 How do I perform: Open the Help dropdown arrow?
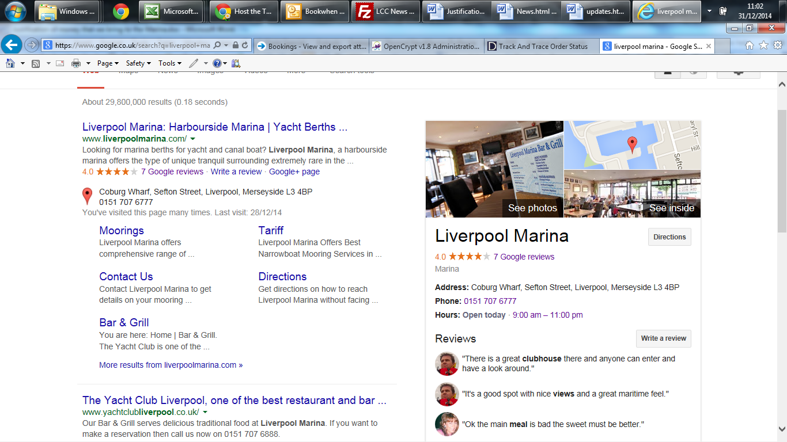[x=225, y=63]
